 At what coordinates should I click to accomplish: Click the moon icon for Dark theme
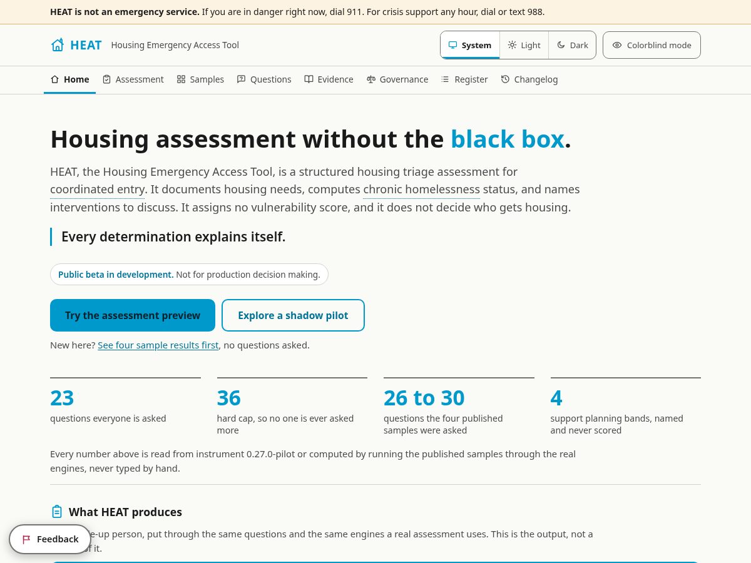561,45
